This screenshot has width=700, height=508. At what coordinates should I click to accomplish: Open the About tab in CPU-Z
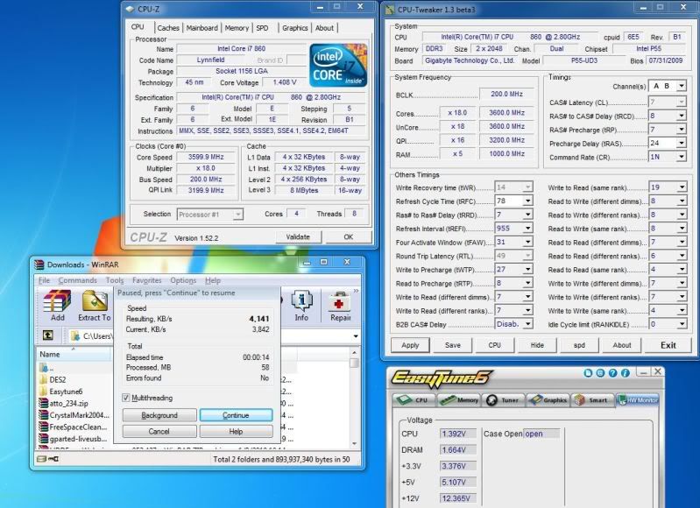tap(324, 28)
